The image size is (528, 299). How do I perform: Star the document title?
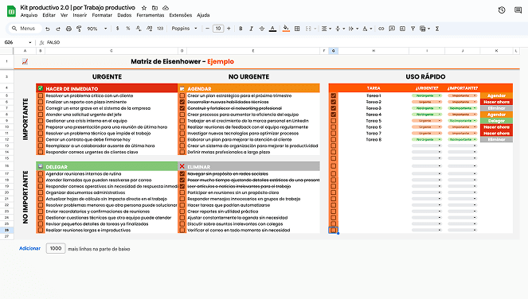(x=144, y=8)
